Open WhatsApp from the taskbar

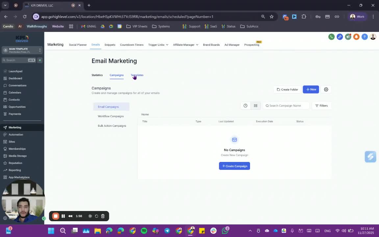click(225, 231)
